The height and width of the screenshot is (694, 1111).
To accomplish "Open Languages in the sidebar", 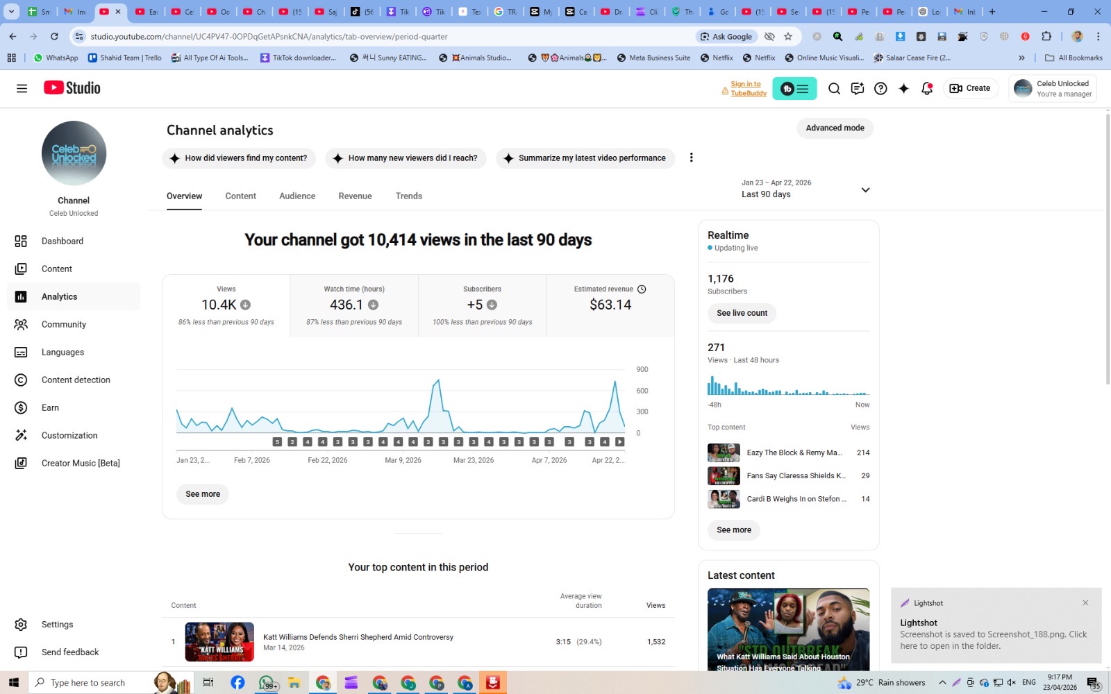I will [74, 352].
